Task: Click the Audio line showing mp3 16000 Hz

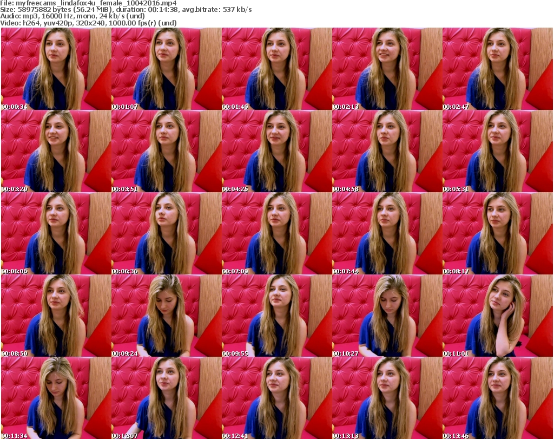Action: (x=72, y=16)
